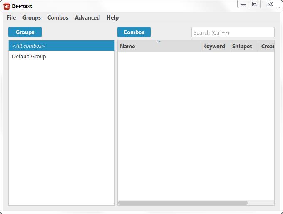This screenshot has height=214, width=283.
Task: Minimize the Beeftext window
Action: coord(243,4)
